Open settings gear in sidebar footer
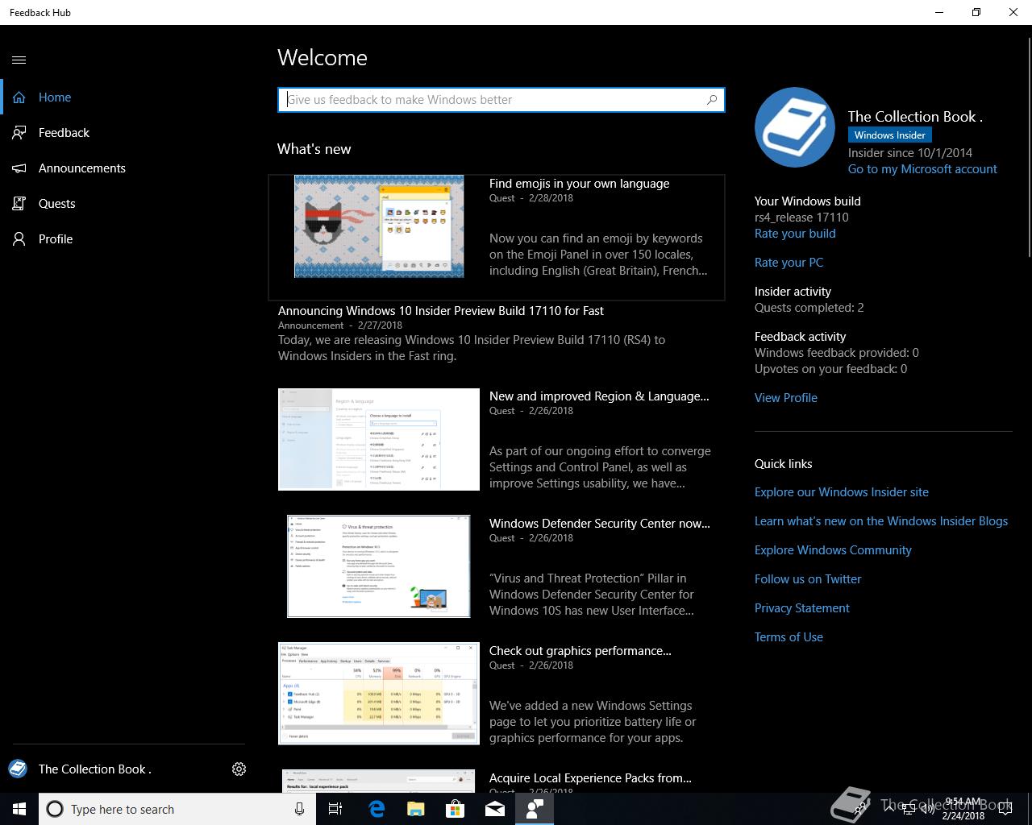Viewport: 1032px width, 825px height. (239, 769)
